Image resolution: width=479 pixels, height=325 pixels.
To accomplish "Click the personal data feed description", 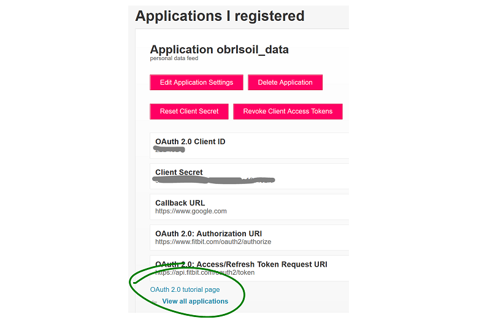I will coord(174,58).
